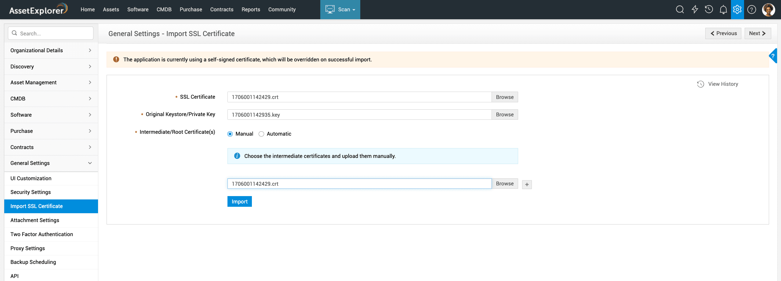Click the blue Import button
This screenshot has width=781, height=281.
click(x=239, y=202)
